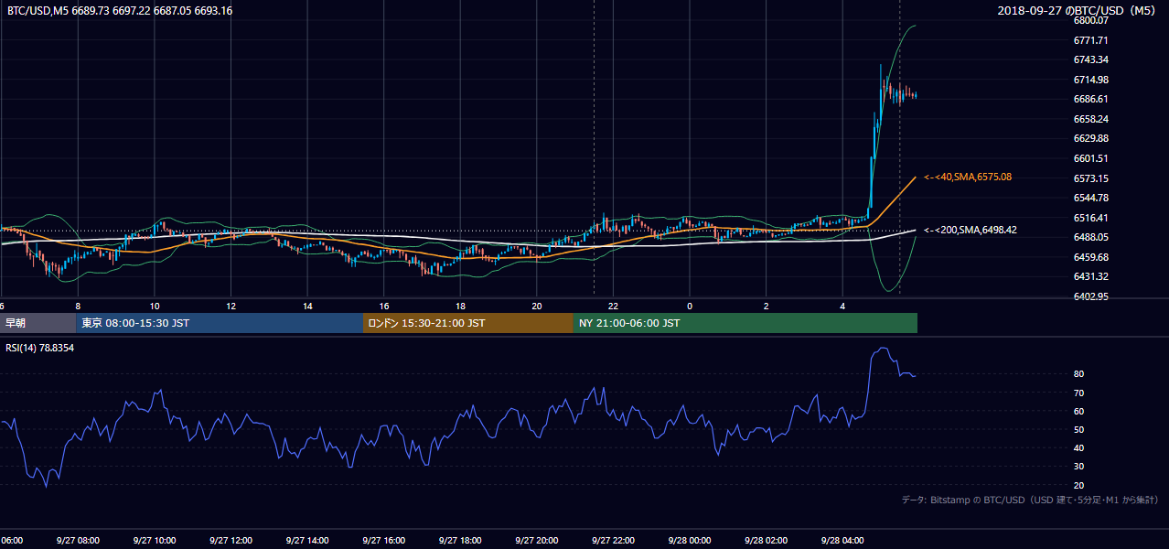The height and width of the screenshot is (549, 1169).
Task: Select the 早朝 session bar
Action: 38,323
